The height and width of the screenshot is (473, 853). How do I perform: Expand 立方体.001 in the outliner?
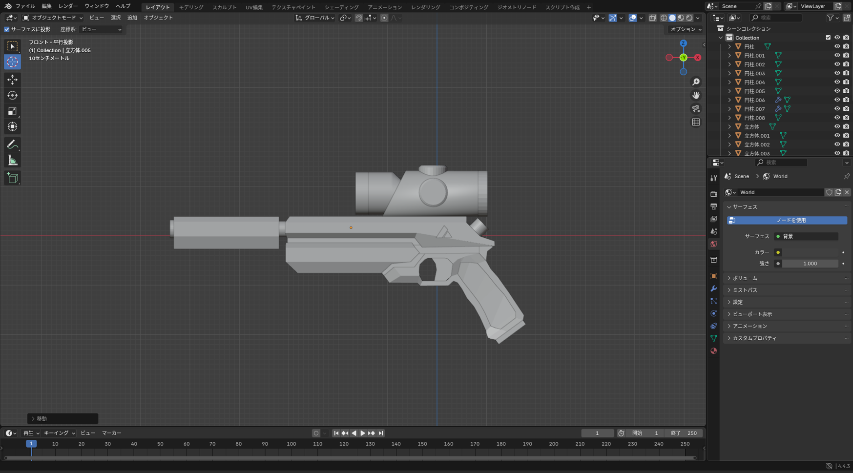pos(730,135)
